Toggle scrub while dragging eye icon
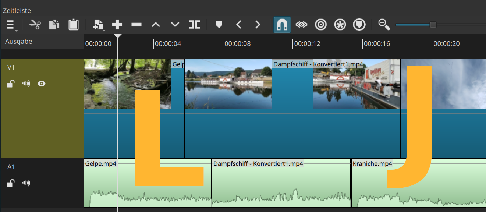This screenshot has width=486, height=212. point(302,25)
